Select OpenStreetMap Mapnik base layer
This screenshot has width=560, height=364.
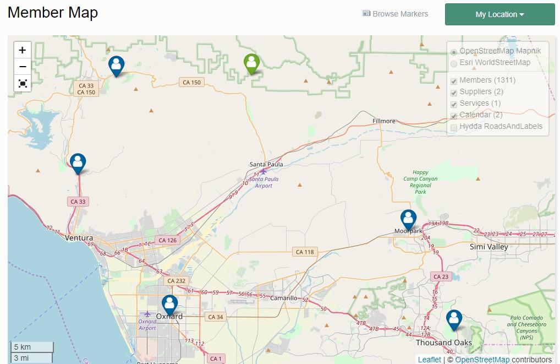click(454, 52)
